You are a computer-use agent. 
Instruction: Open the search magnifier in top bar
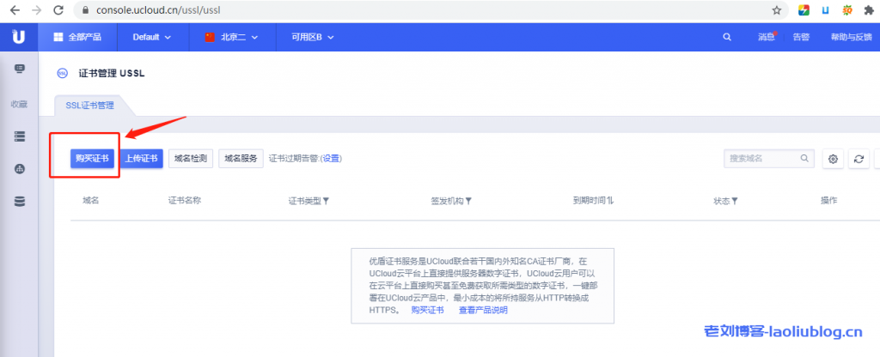point(728,37)
